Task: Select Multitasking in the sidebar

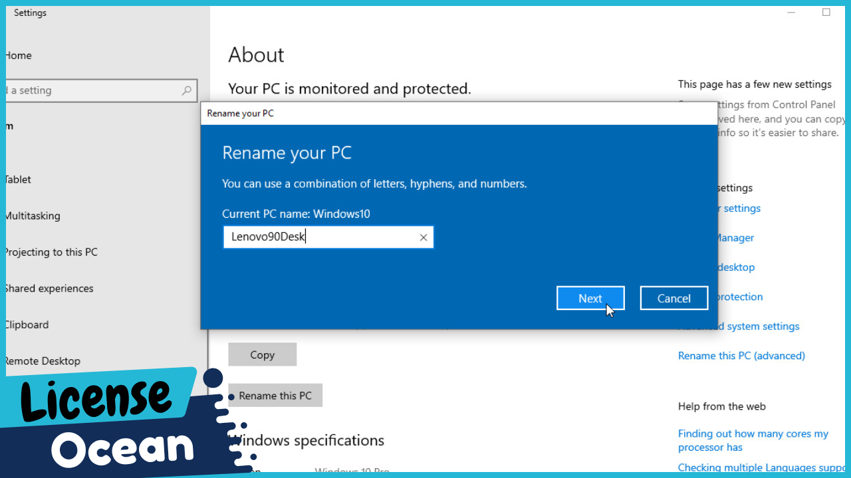Action: [33, 216]
